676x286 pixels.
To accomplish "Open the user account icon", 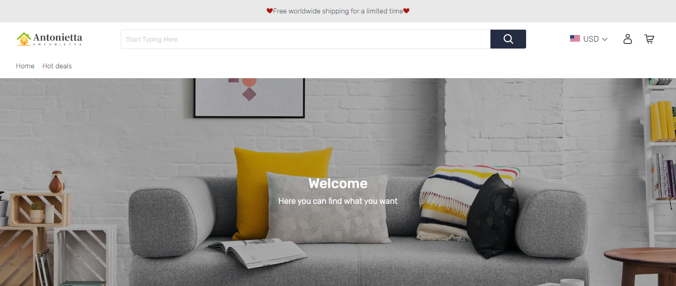I will (628, 39).
